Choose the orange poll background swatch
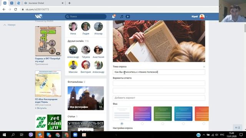The width and height of the screenshot is (246, 138). (x=202, y=114)
